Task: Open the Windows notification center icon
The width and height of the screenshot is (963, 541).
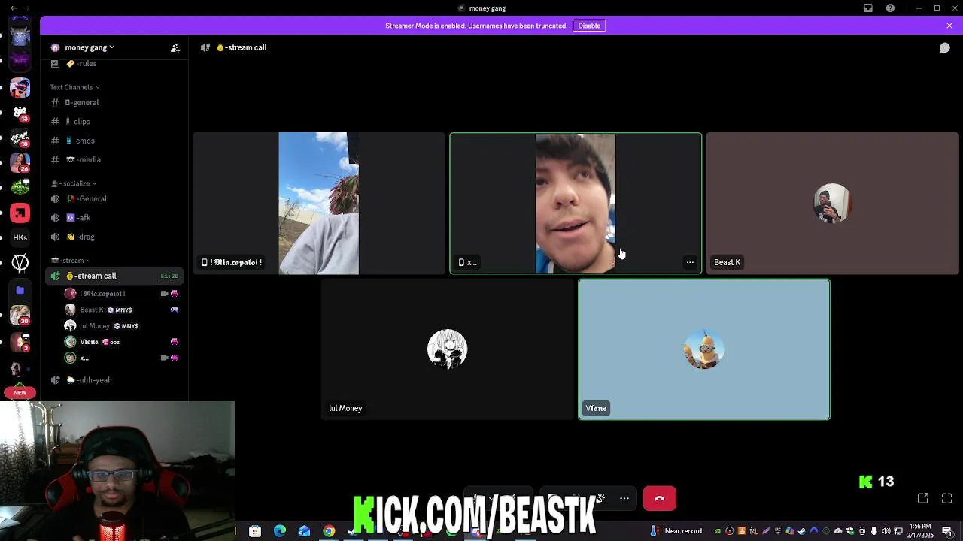Action: pyautogui.click(x=947, y=531)
